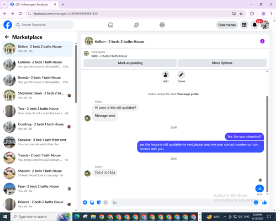This screenshot has height=221, width=276.
Task: Open the notifications bell icon
Action: tap(254, 25)
